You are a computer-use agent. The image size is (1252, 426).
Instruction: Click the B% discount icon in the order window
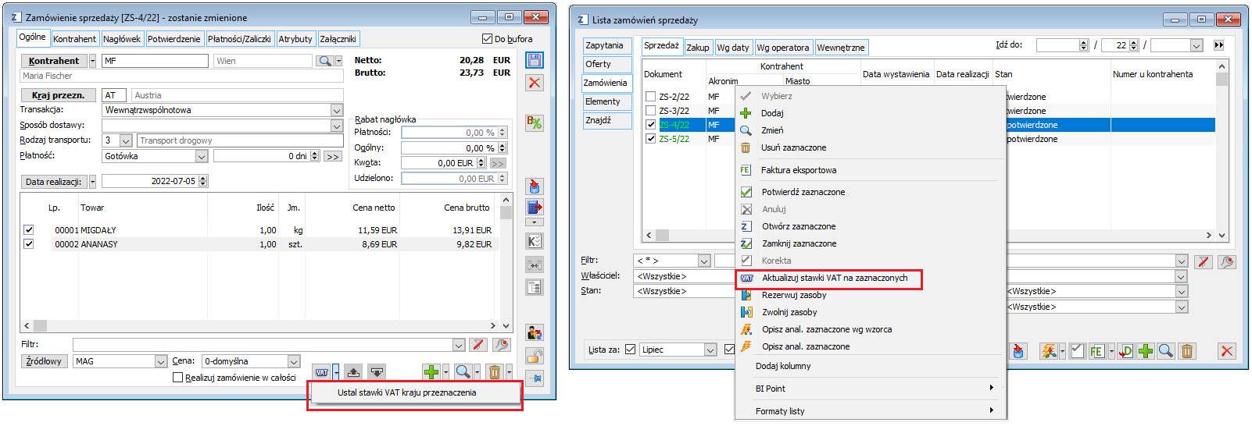(535, 122)
